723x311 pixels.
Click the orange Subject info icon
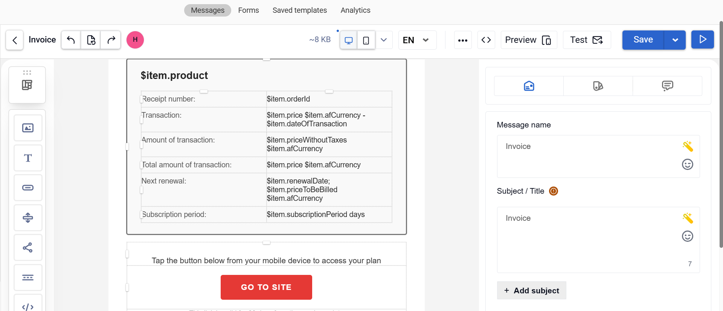(554, 191)
